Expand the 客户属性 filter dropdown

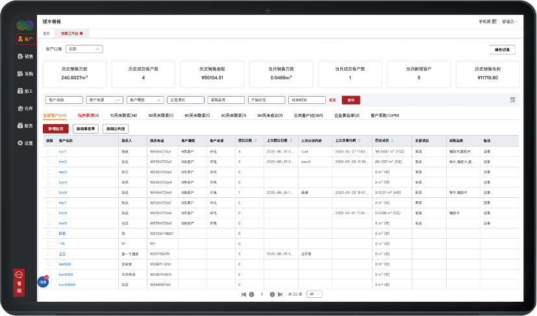pyautogui.click(x=145, y=100)
